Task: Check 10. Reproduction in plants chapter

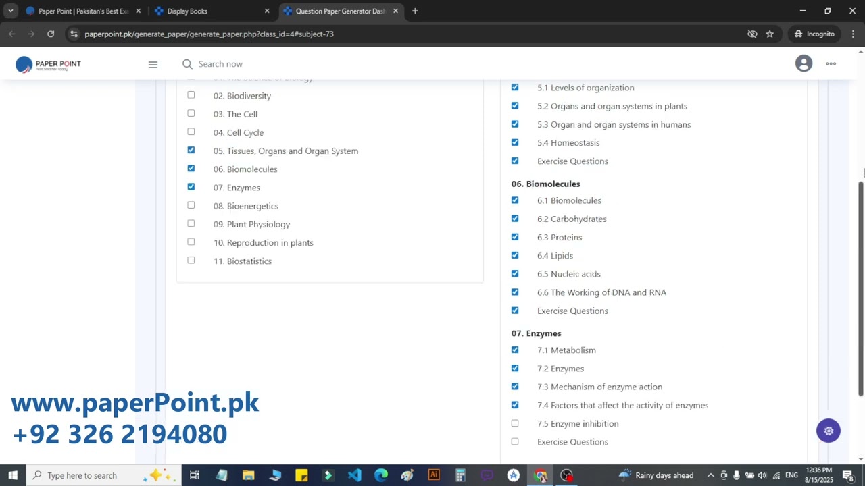Action: point(191,242)
